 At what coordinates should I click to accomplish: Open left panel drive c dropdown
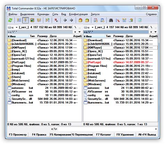tap(13, 28)
